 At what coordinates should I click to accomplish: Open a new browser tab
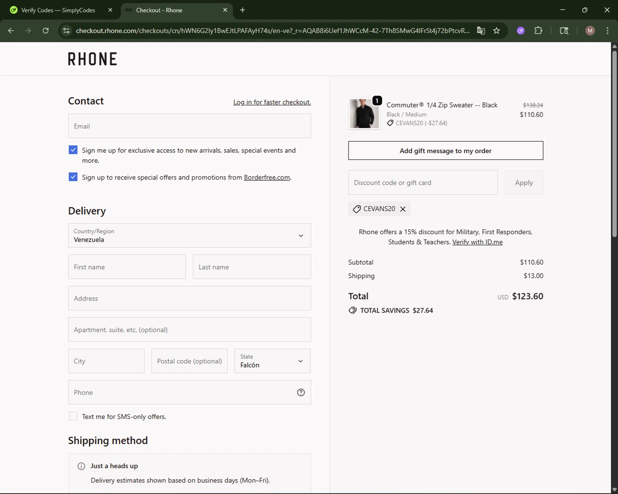pyautogui.click(x=243, y=10)
